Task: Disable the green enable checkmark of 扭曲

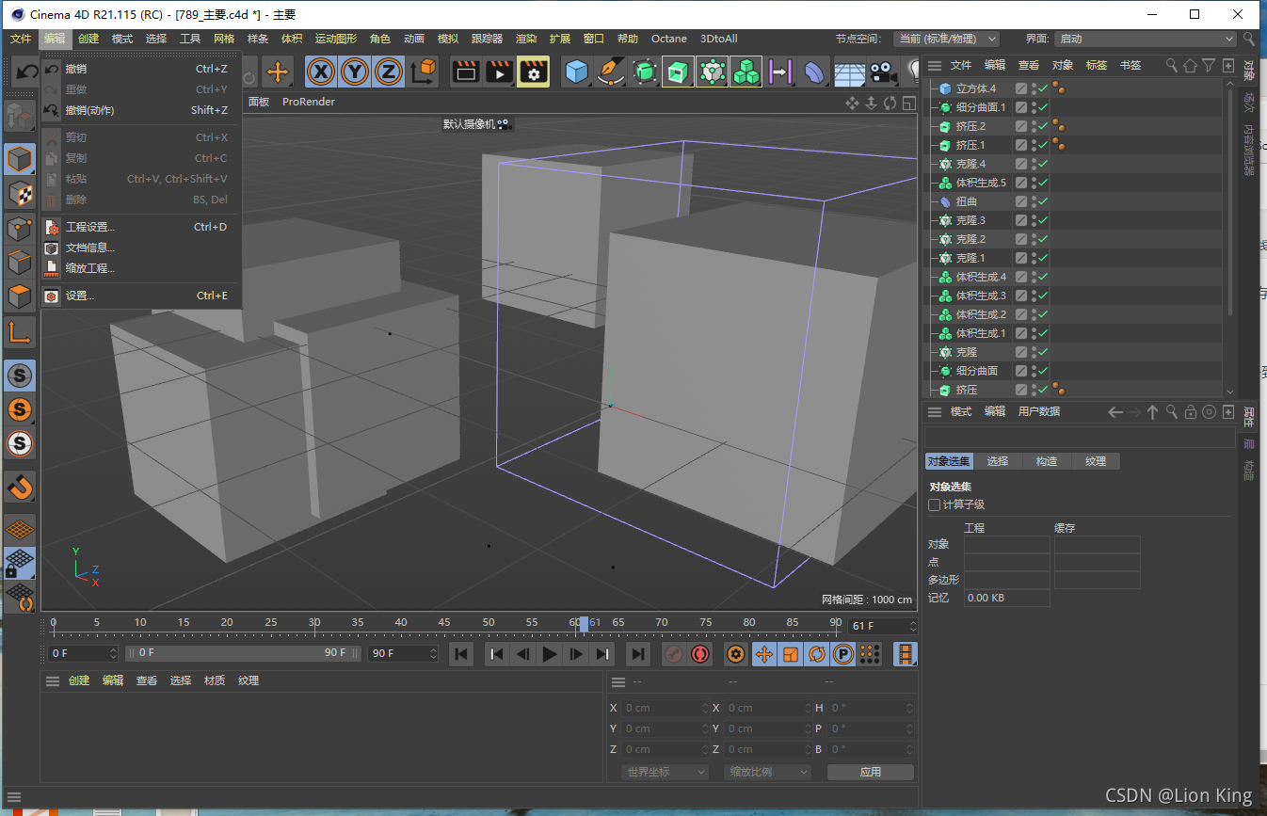Action: [x=1043, y=201]
